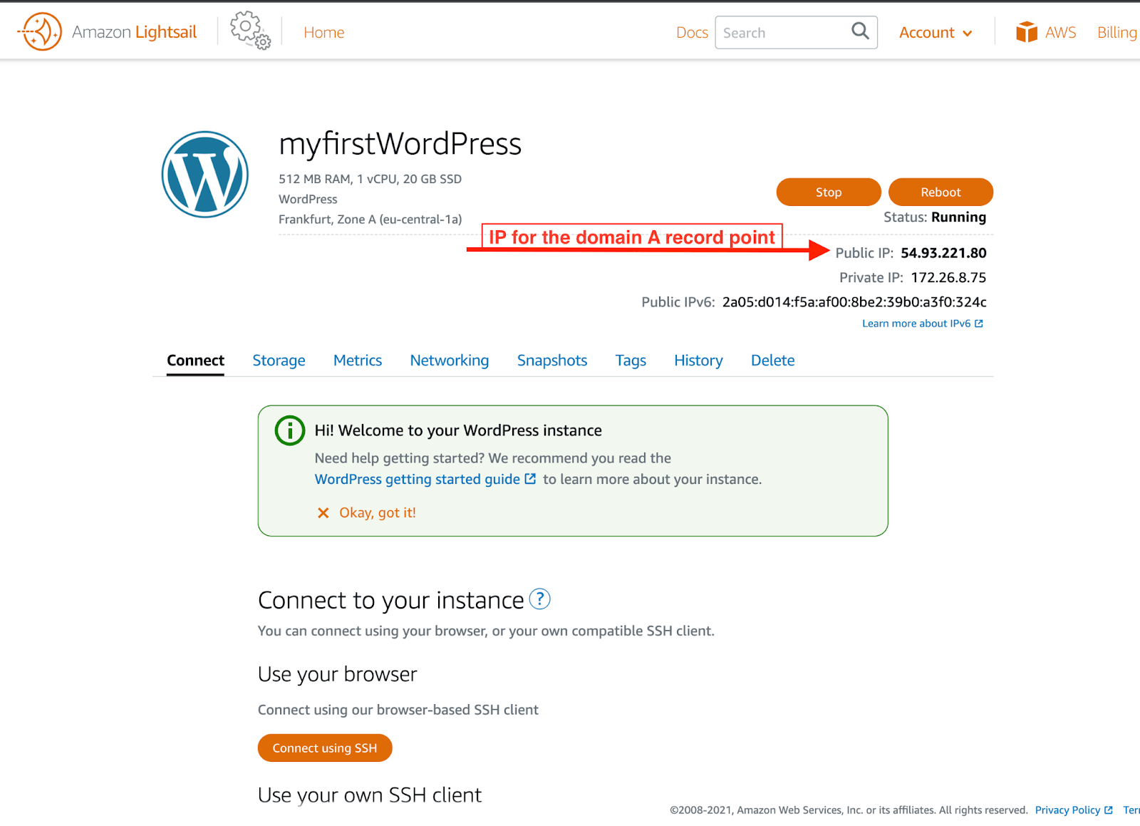1140x826 pixels.
Task: Stop the myfirstWordPress instance
Action: click(x=828, y=192)
